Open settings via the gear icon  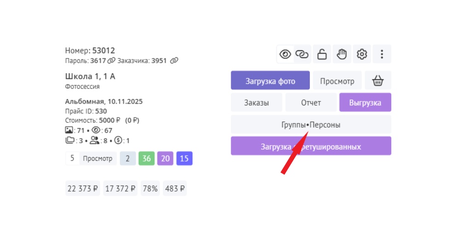click(362, 54)
